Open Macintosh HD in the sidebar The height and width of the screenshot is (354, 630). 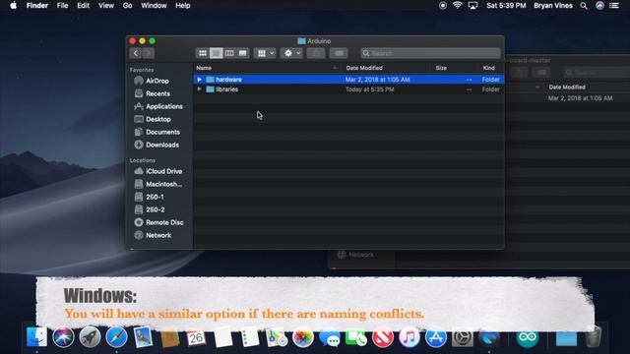pos(164,184)
